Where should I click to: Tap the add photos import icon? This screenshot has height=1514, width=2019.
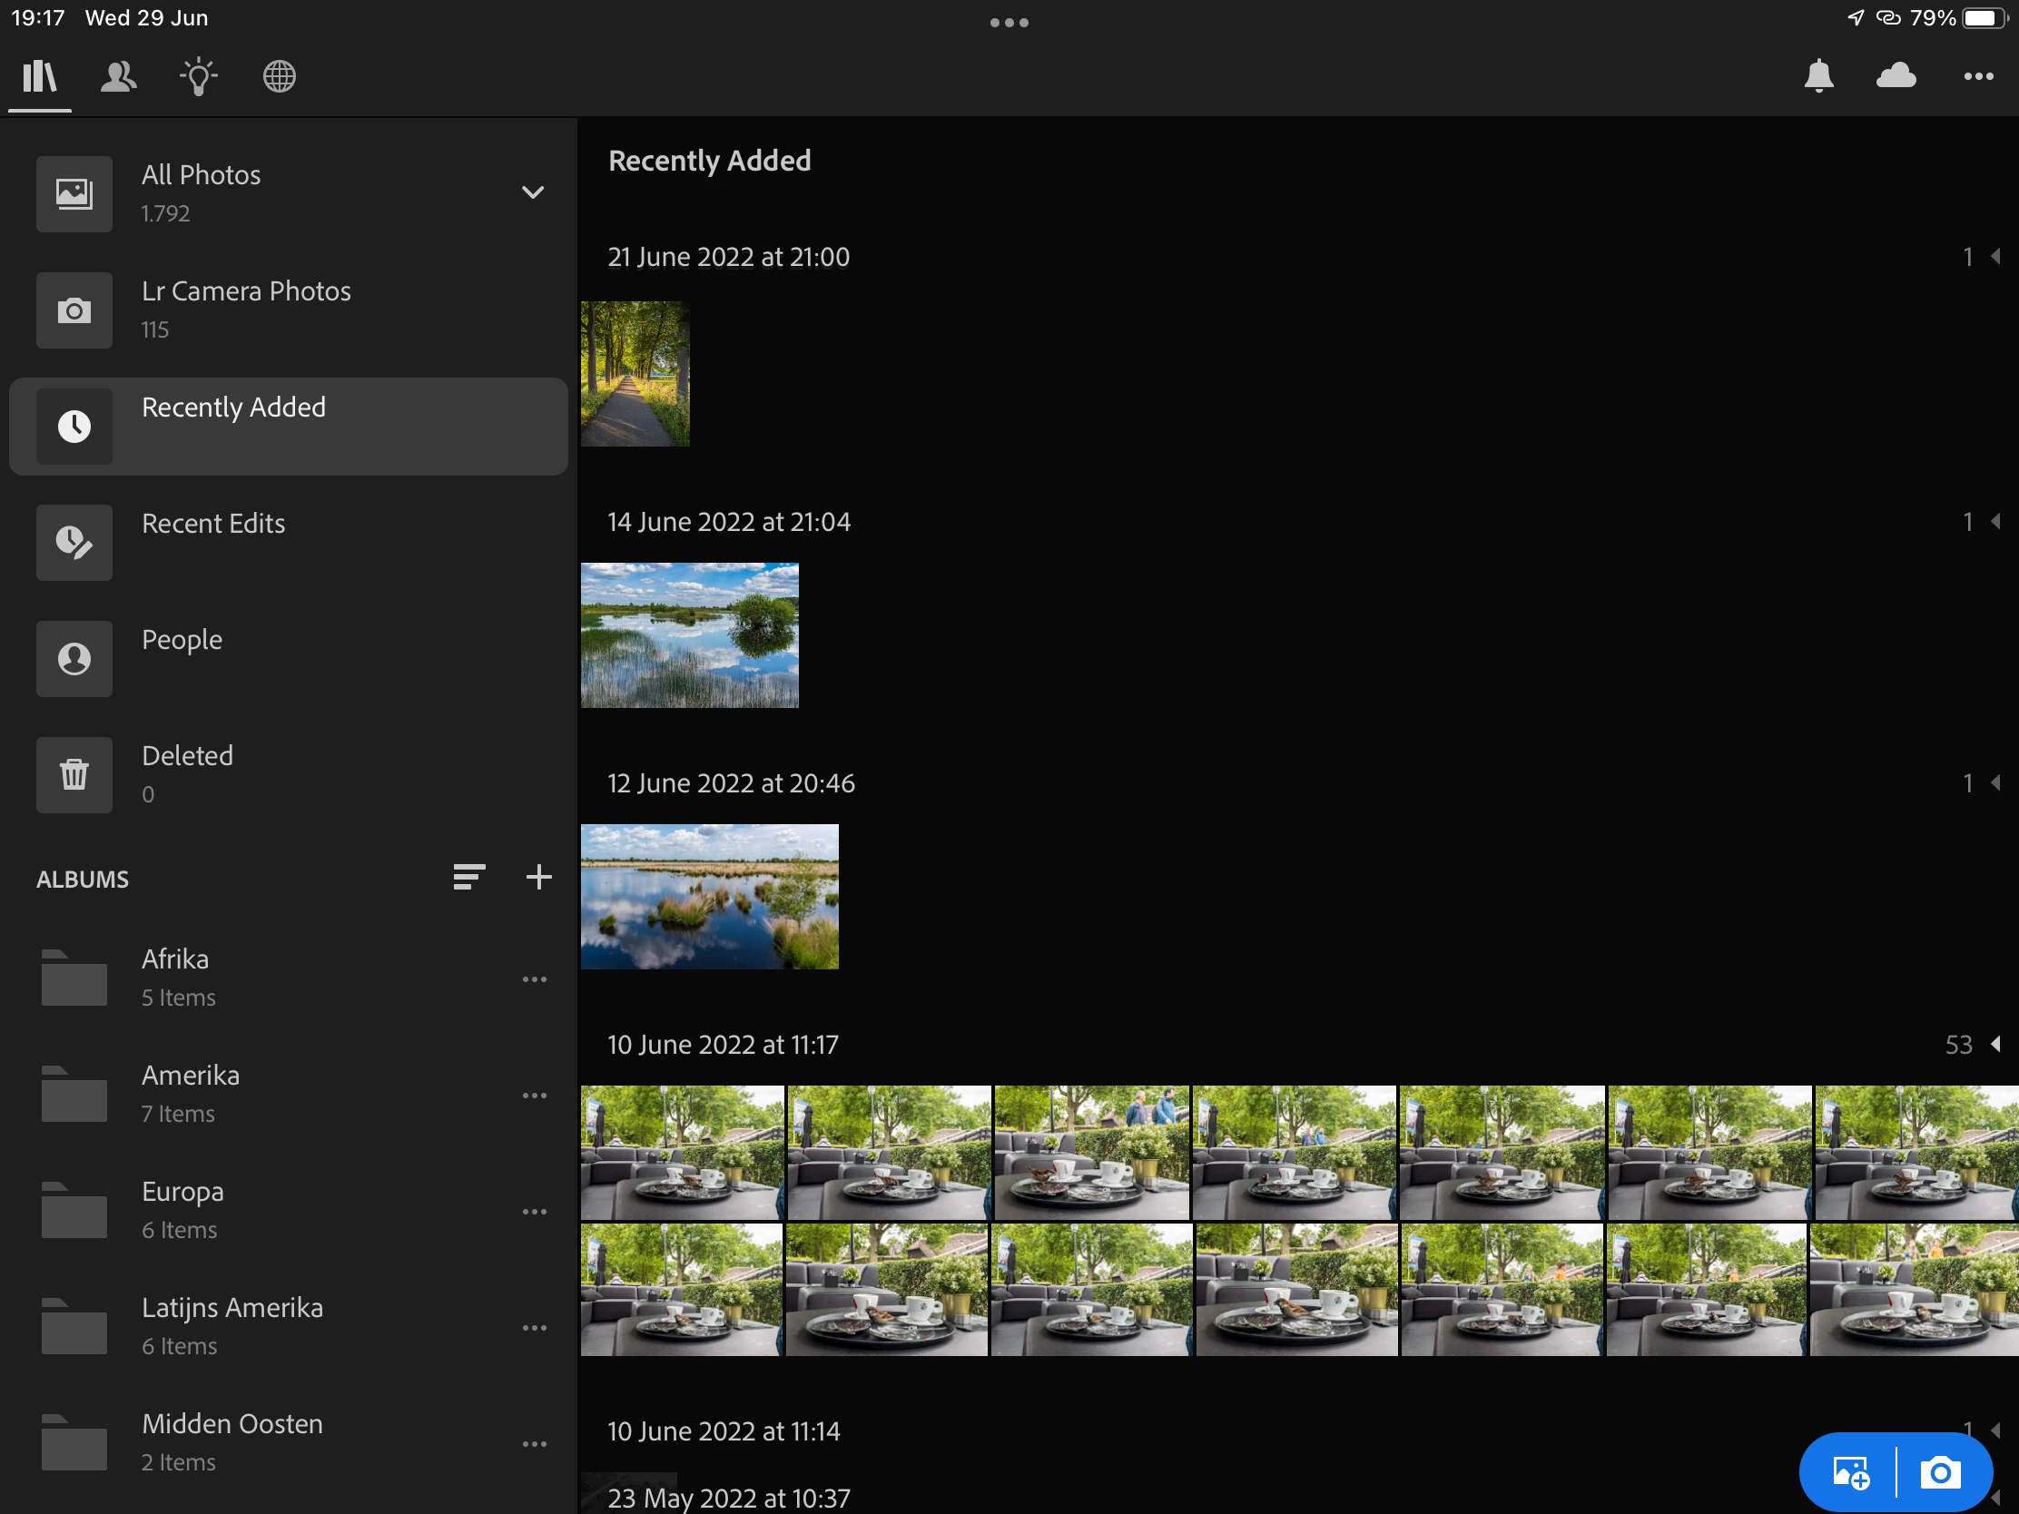1851,1472
